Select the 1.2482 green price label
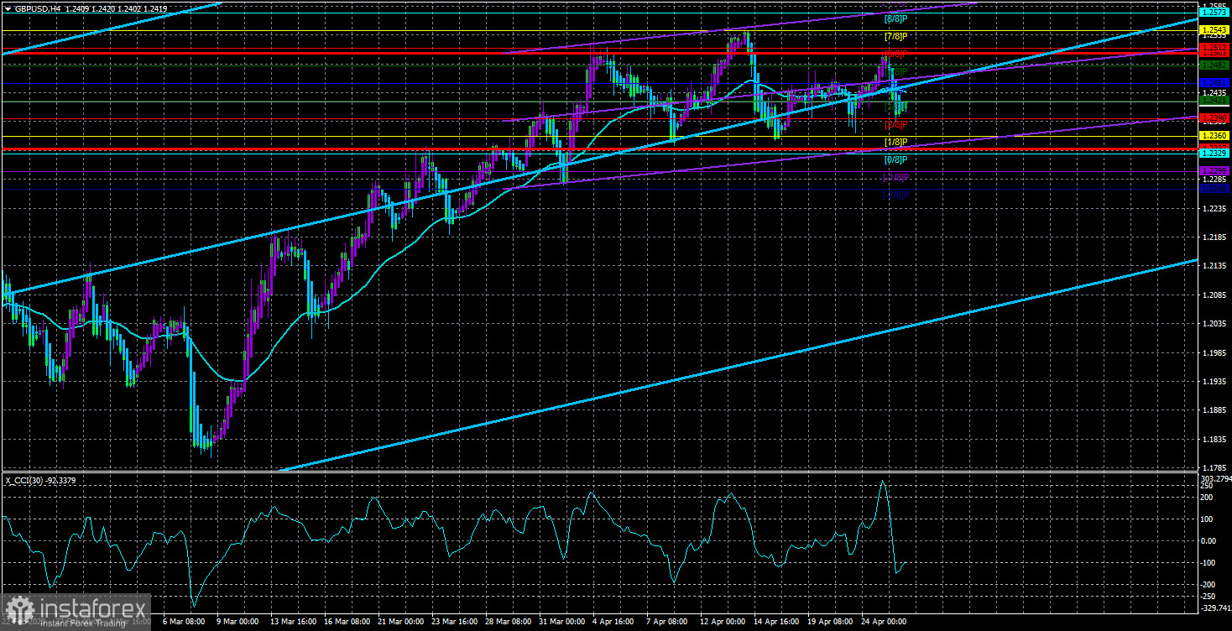This screenshot has height=631, width=1232. tap(1214, 65)
